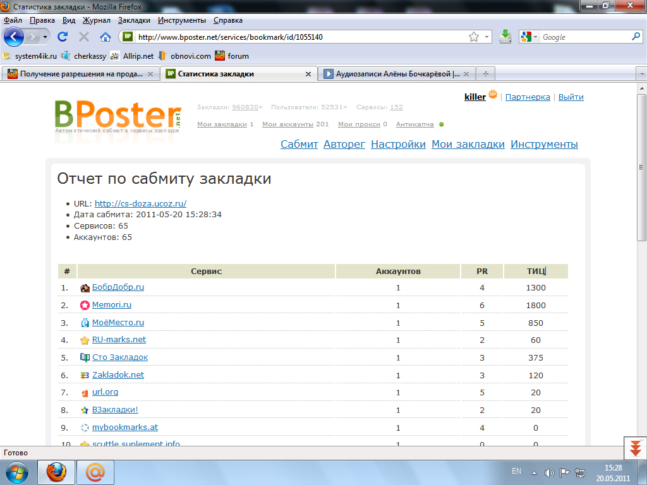Image resolution: width=647 pixels, height=485 pixels.
Task: Open the Закладки menu
Action: point(134,20)
